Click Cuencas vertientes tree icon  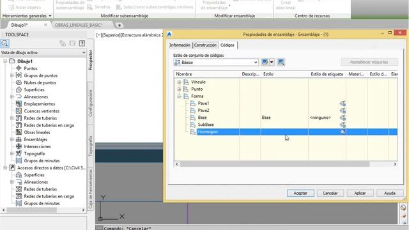[x=19, y=111]
